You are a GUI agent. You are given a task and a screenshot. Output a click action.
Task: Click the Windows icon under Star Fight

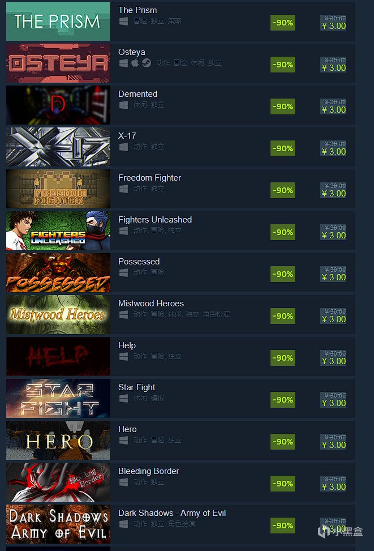click(123, 398)
